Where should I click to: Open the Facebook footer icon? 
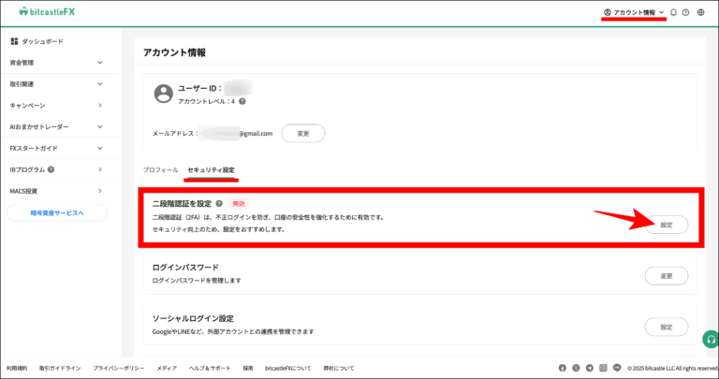(x=562, y=368)
